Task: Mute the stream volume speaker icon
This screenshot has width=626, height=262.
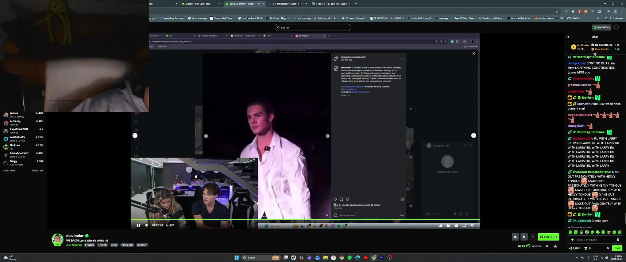Action: coord(147,225)
